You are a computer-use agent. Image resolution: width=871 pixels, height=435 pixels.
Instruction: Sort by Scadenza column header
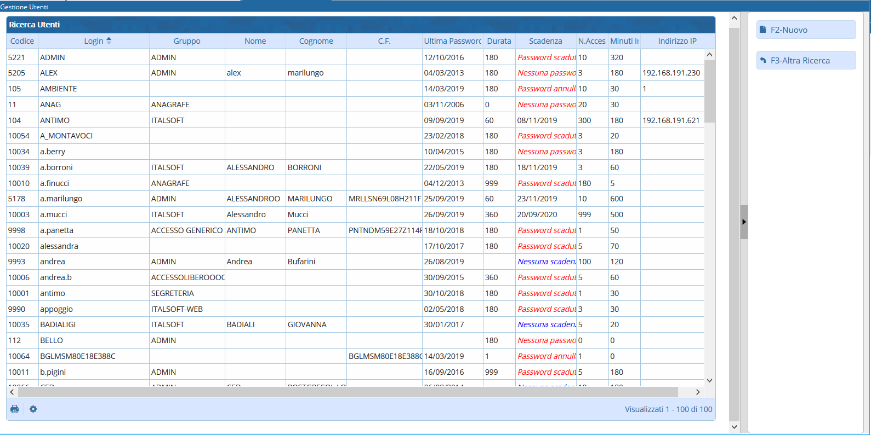[545, 41]
